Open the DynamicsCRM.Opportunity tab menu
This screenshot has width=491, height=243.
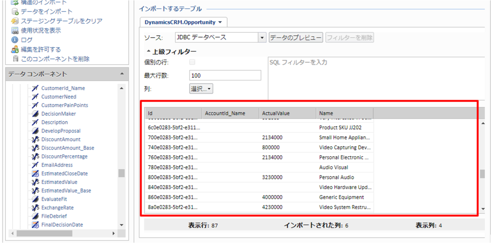click(x=220, y=22)
